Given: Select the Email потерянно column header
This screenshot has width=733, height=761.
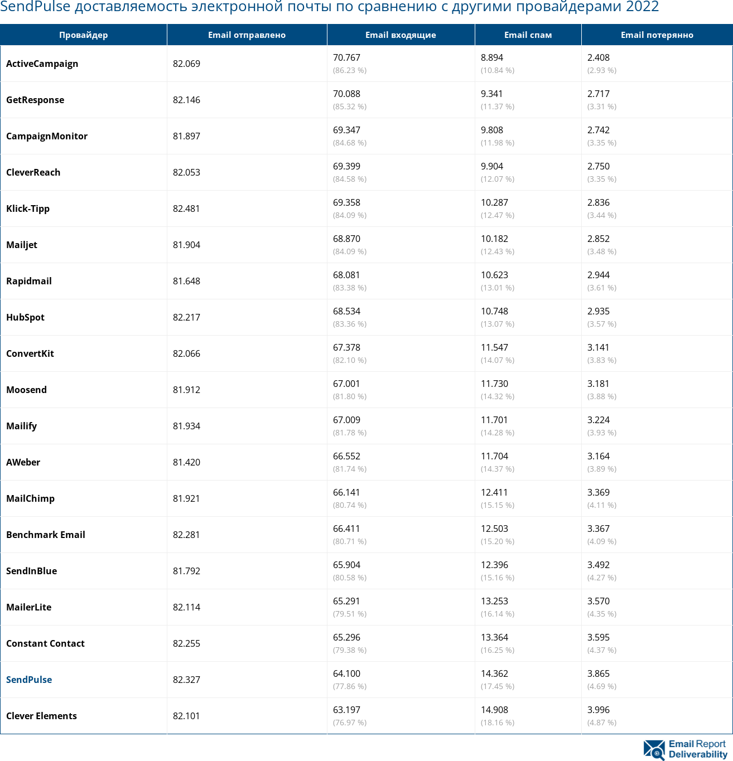Looking at the screenshot, I should coord(657,35).
